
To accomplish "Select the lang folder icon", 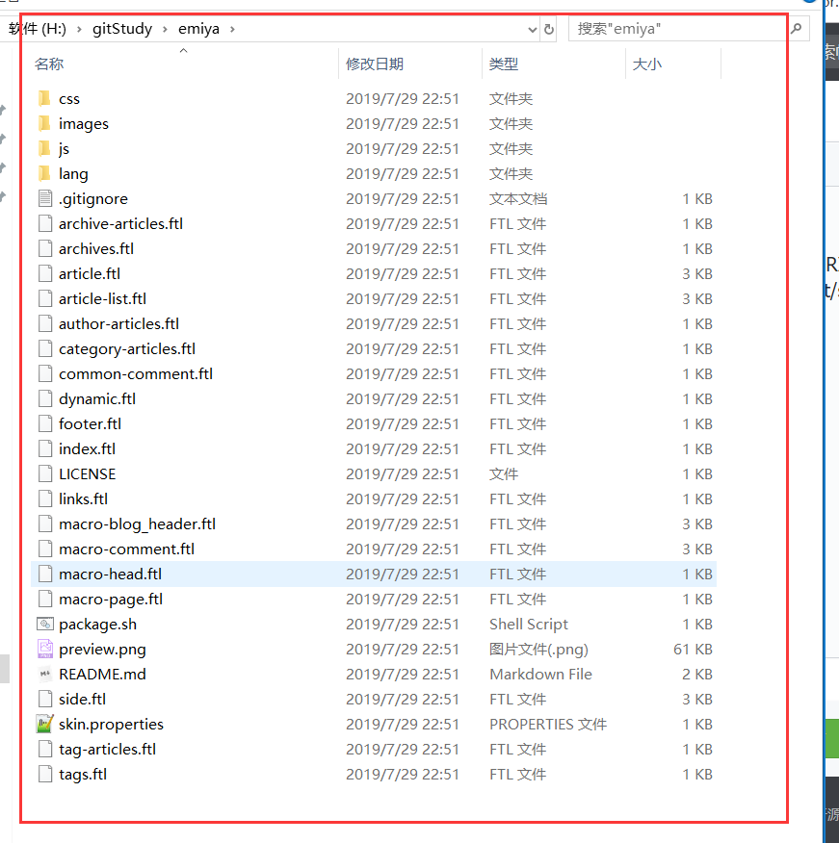I will click(44, 173).
